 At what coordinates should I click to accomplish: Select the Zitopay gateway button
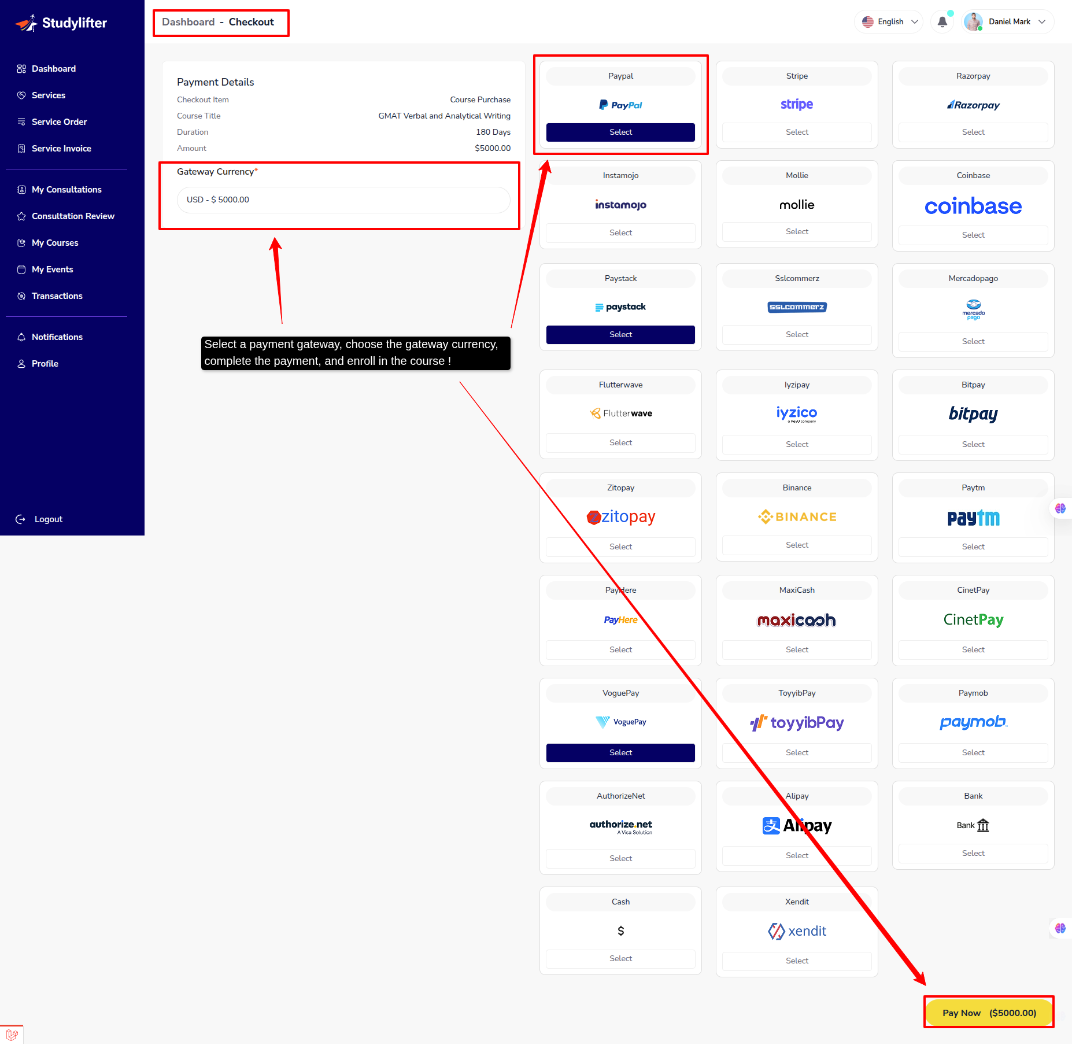point(620,547)
